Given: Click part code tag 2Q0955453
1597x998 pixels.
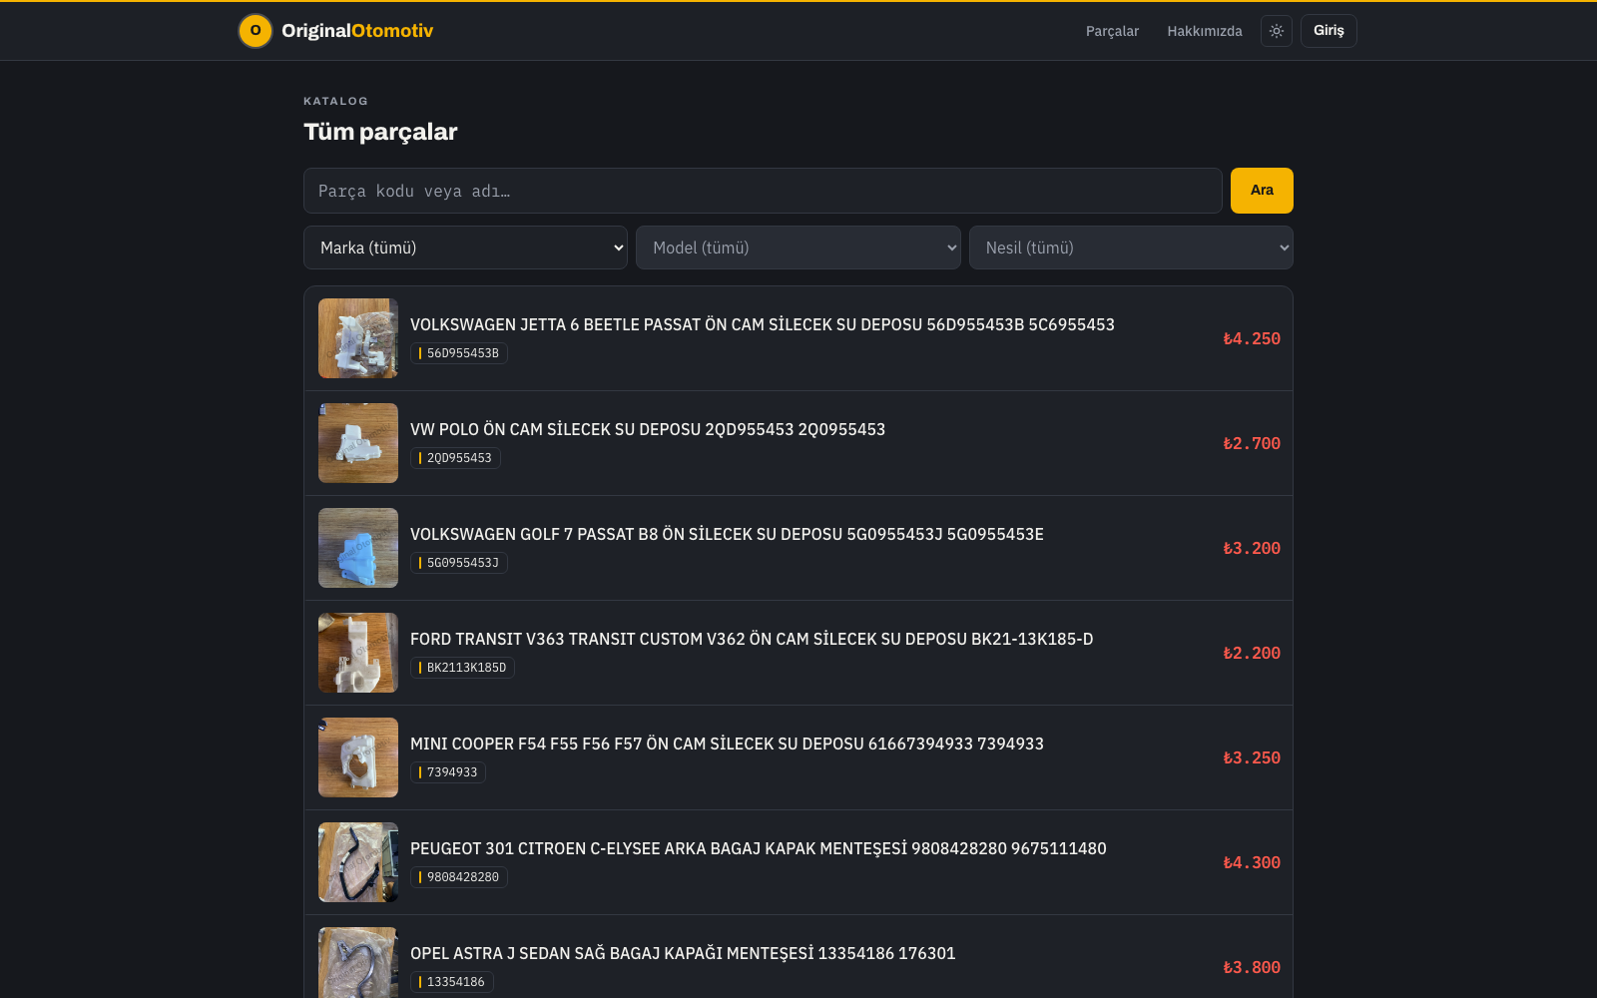Looking at the screenshot, I should tap(456, 458).
